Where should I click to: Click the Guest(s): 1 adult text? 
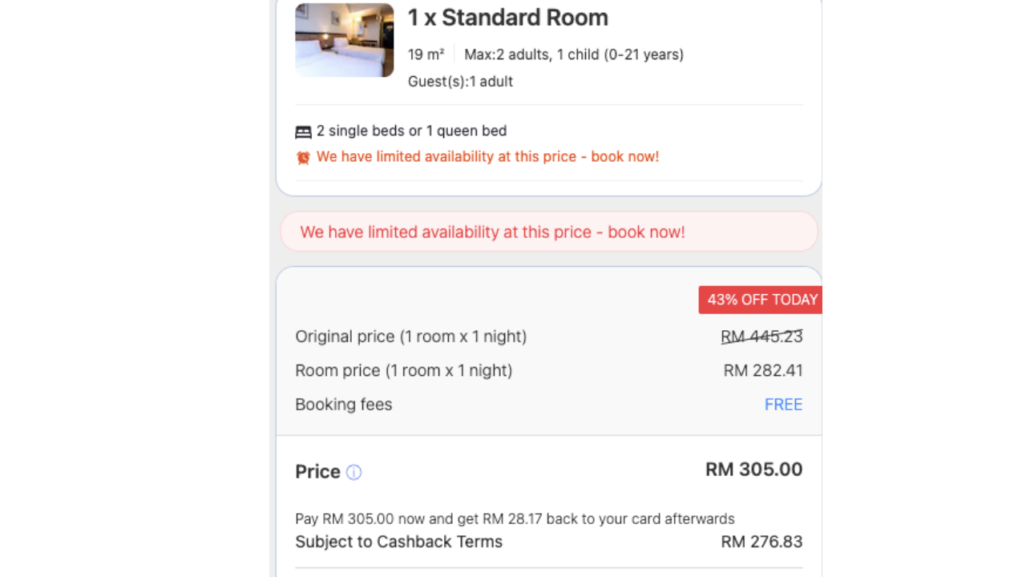click(x=460, y=82)
